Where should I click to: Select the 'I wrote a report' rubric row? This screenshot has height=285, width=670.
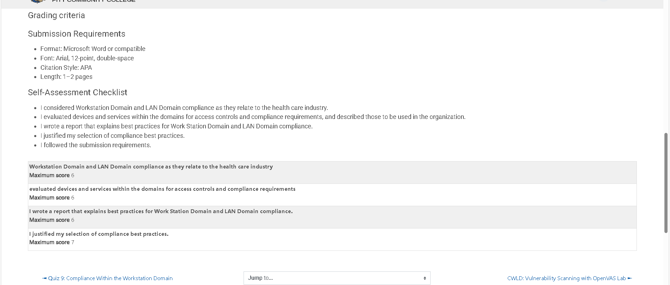coord(332,217)
